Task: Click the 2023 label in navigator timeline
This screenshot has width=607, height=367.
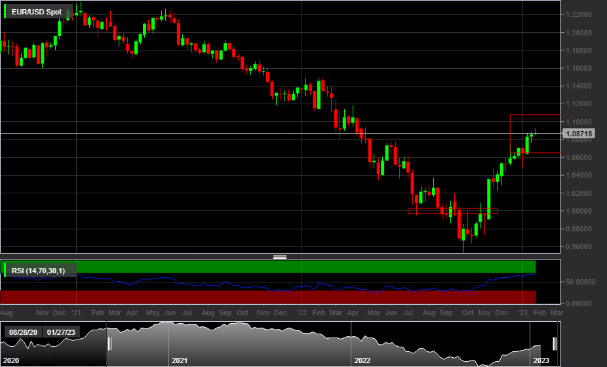Action: 541,360
